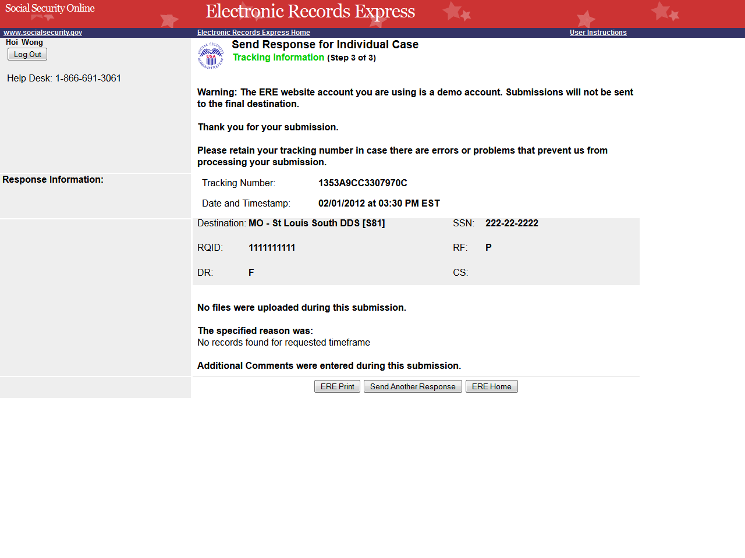Select the timestamp 02/01/2012 at 03:30 PM EST
This screenshot has height=558, width=745.
tap(379, 203)
